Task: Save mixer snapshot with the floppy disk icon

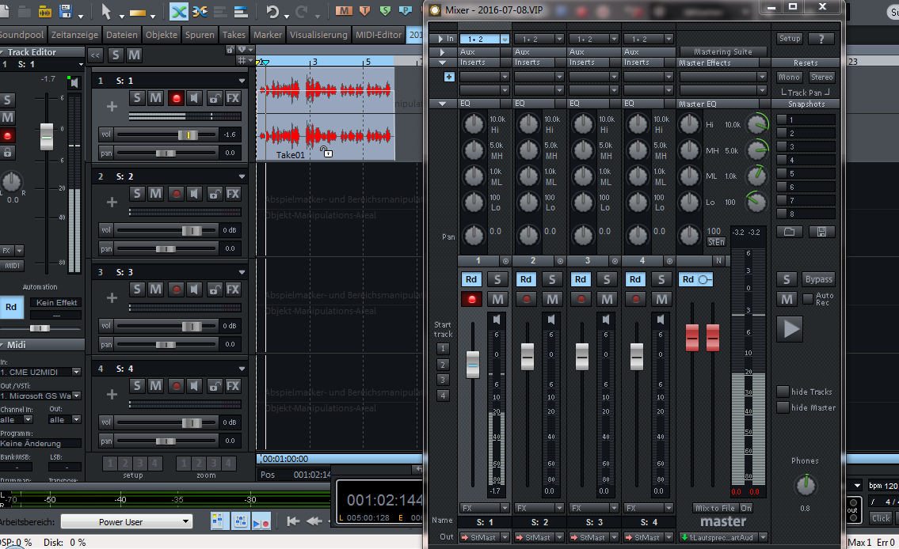Action: pos(821,232)
